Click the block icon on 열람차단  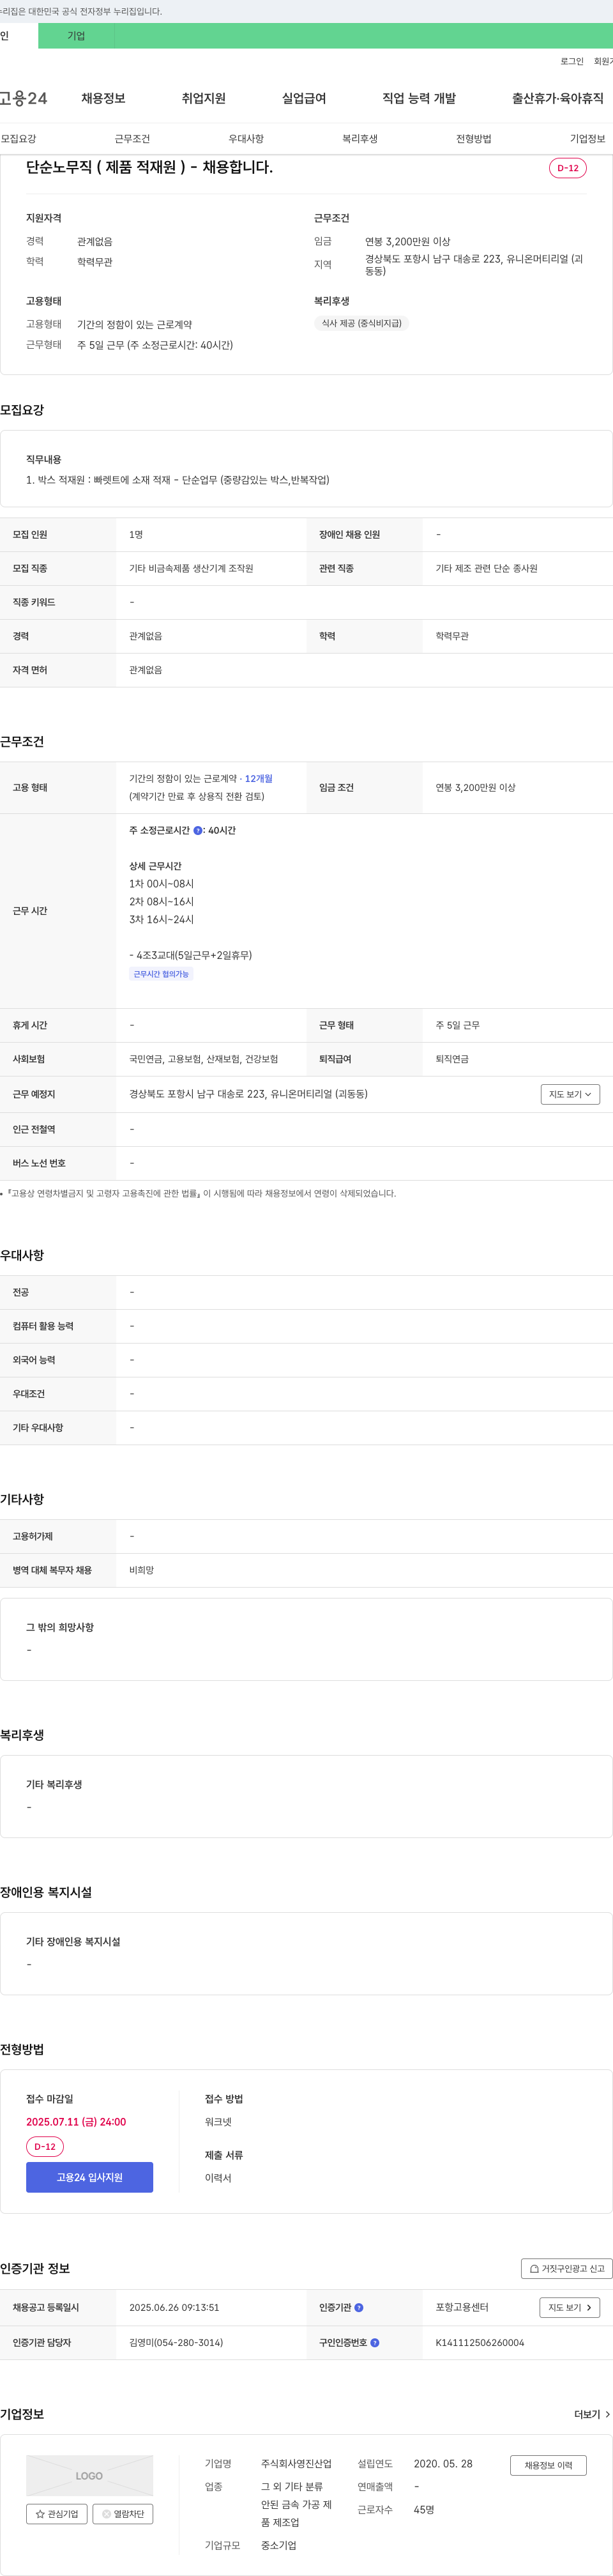click(107, 2513)
